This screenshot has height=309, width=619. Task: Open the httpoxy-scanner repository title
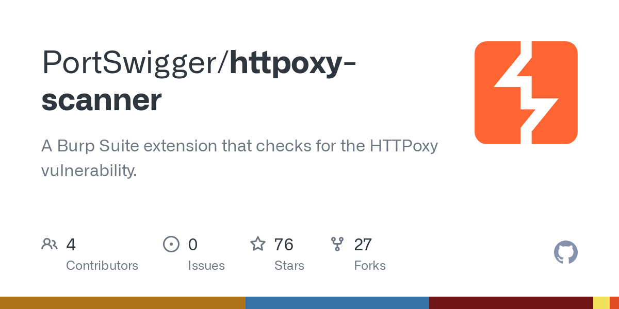[x=198, y=81]
